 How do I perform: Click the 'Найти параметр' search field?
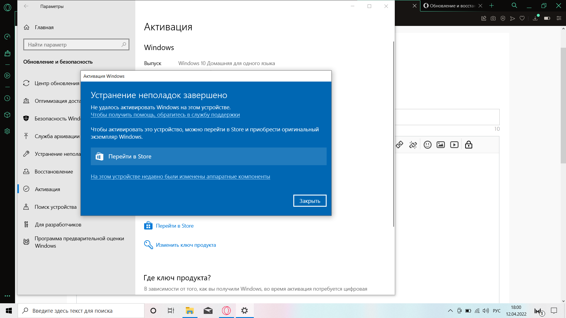[76, 44]
